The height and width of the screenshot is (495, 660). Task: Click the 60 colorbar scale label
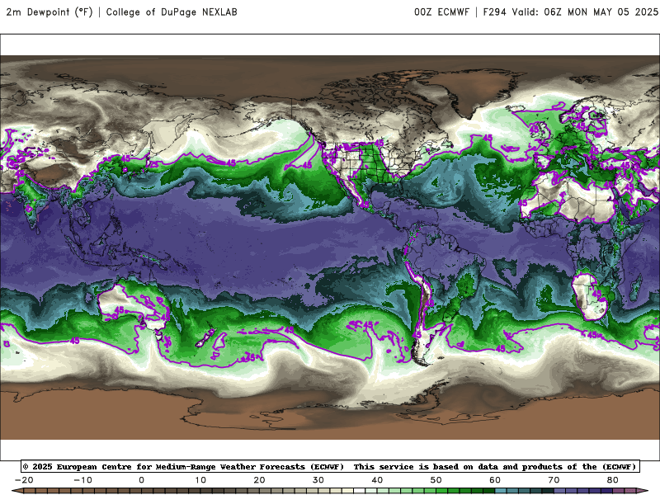(x=495, y=480)
